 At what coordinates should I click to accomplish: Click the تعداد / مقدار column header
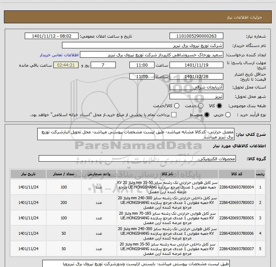point(63,174)
